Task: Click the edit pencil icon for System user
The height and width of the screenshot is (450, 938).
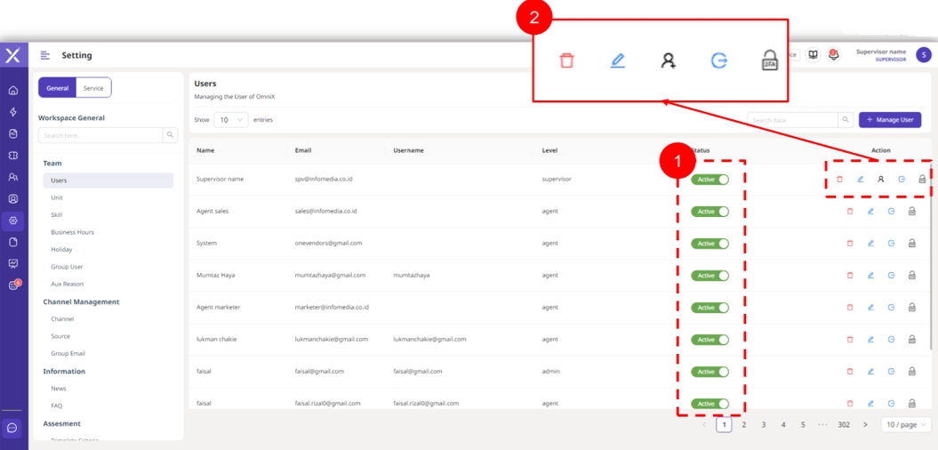Action: (x=870, y=244)
